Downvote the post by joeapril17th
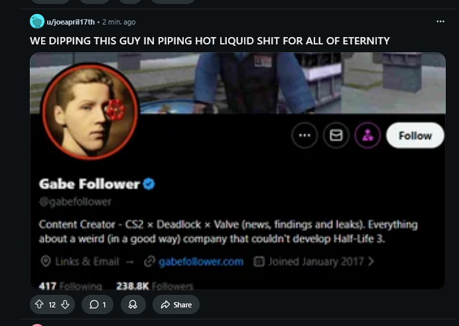The width and height of the screenshot is (459, 326). tap(64, 305)
